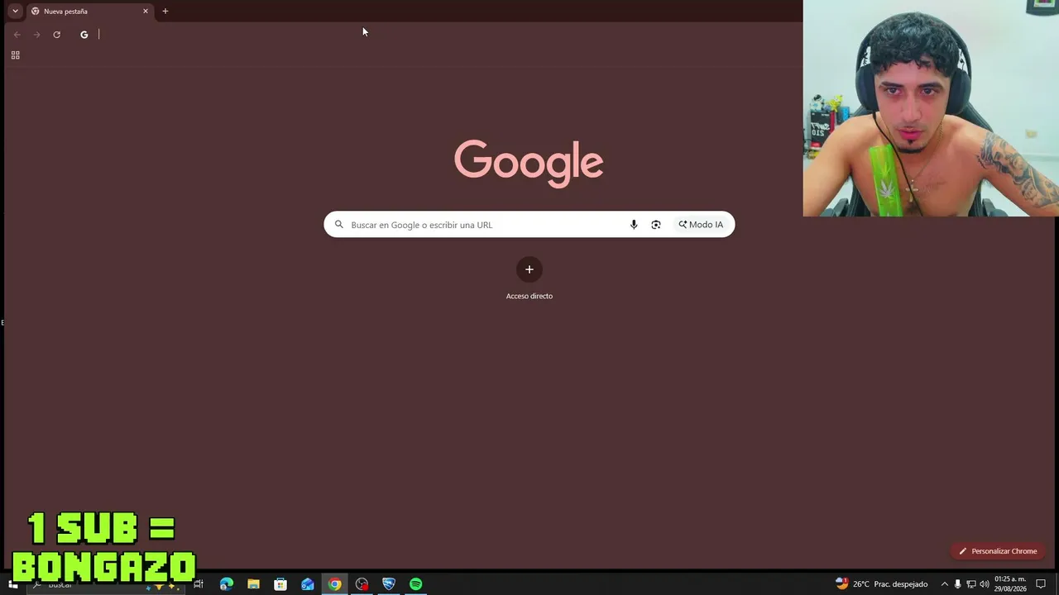Open Microsoft Store from the taskbar
The height and width of the screenshot is (595, 1059).
click(280, 584)
